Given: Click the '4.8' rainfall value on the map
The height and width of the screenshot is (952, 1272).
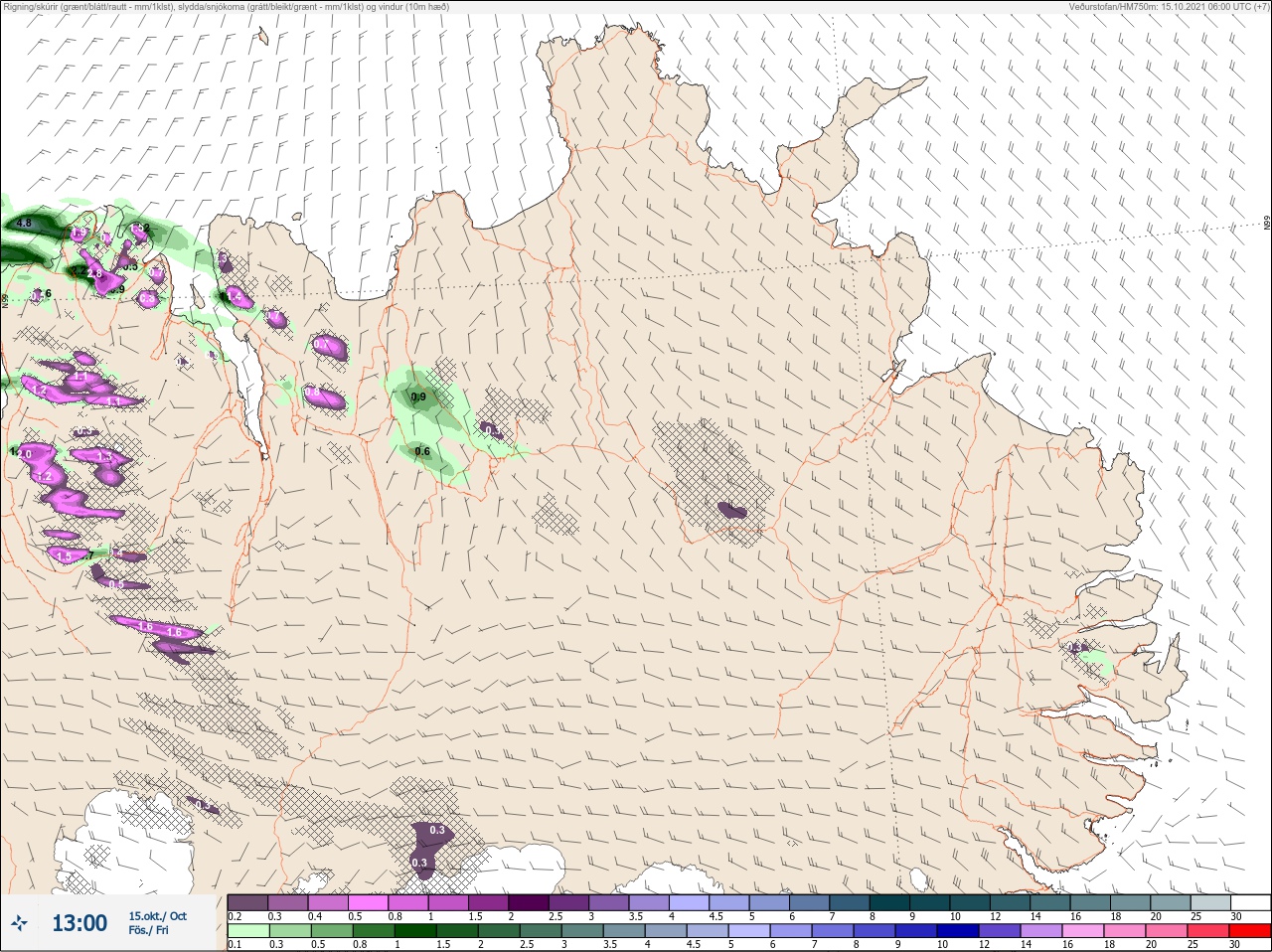Looking at the screenshot, I should 25,224.
